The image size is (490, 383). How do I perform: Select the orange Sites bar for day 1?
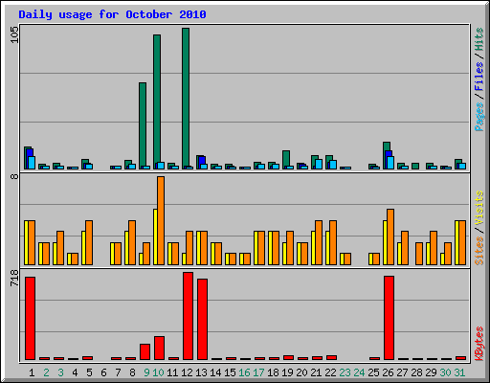pos(32,242)
